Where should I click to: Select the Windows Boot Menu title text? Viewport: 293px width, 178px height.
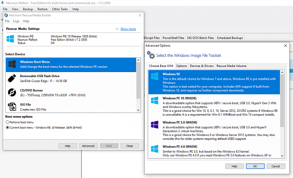point(35,62)
